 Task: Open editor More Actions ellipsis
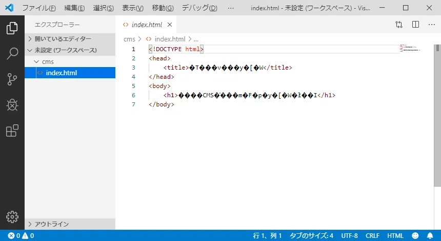[x=432, y=25]
